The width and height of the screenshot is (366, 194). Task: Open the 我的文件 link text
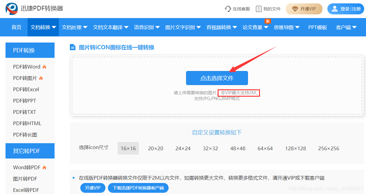coord(272,9)
